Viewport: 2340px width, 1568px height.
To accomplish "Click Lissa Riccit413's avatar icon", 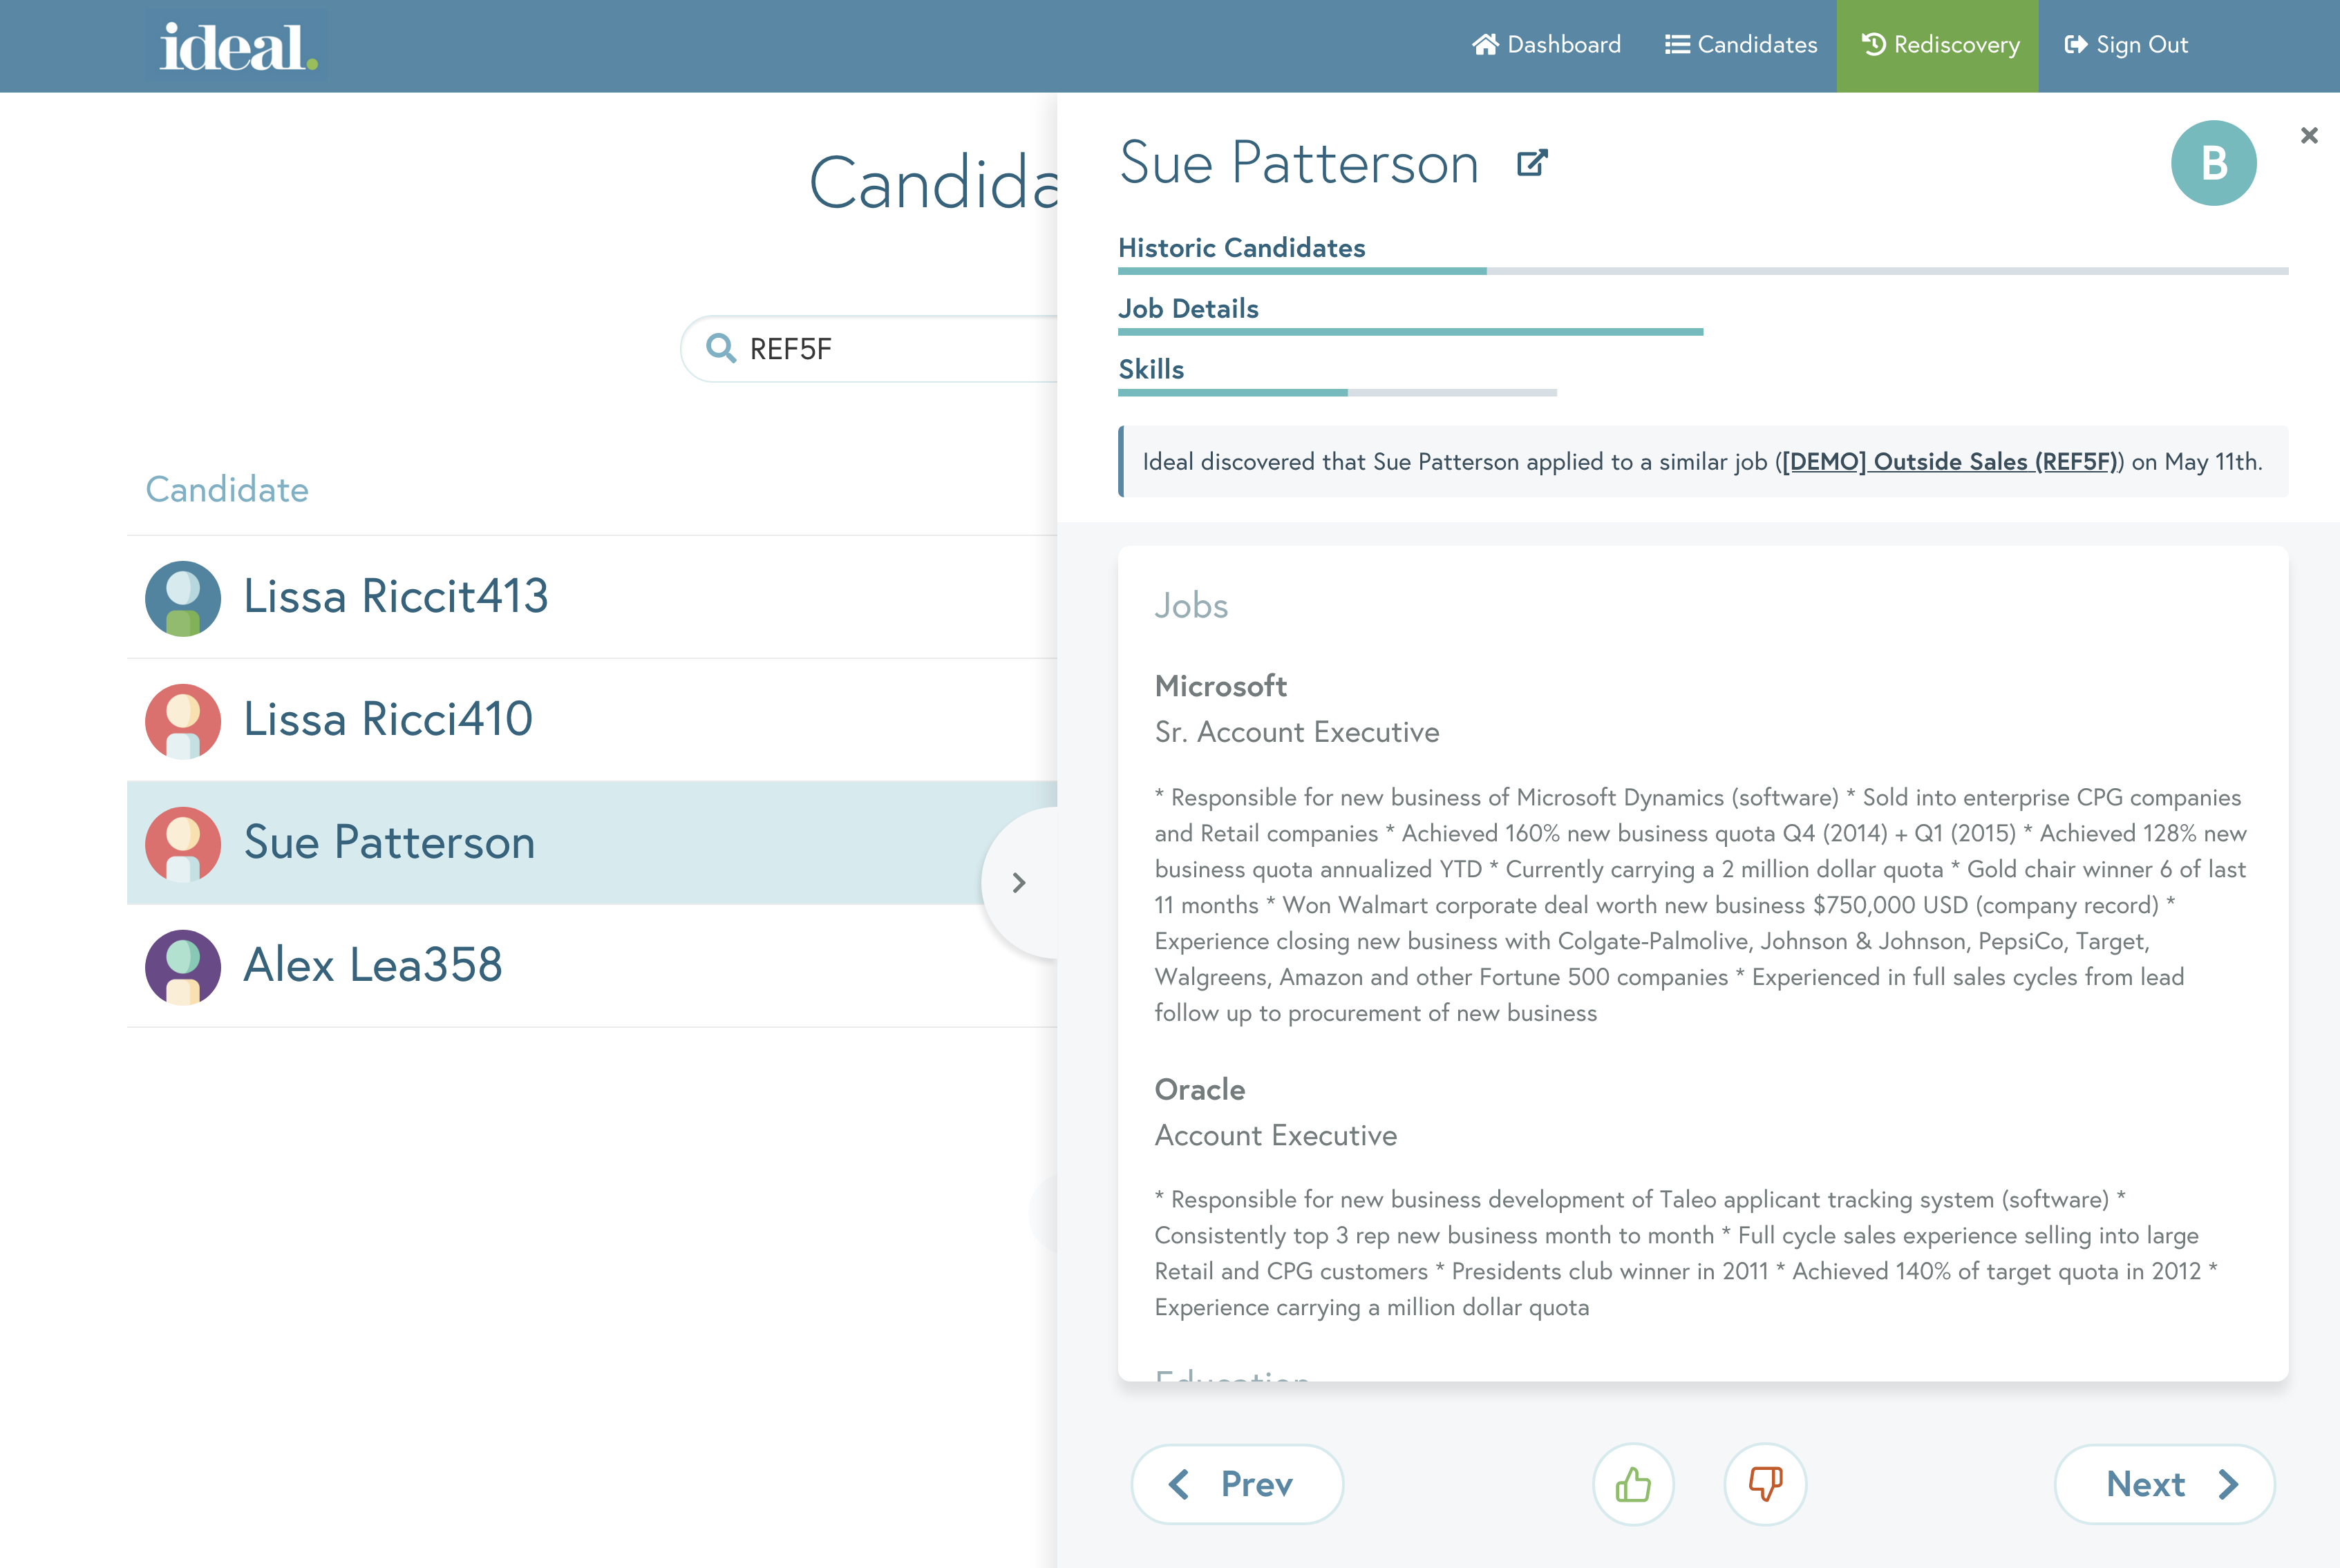I will click(183, 598).
